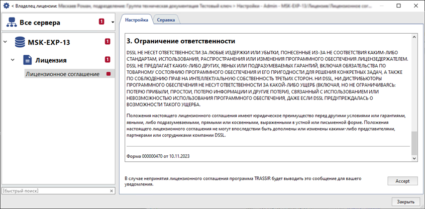Viewport: 425px width, 209px height.
Task: Select the Настройка tab
Action: [x=136, y=20]
